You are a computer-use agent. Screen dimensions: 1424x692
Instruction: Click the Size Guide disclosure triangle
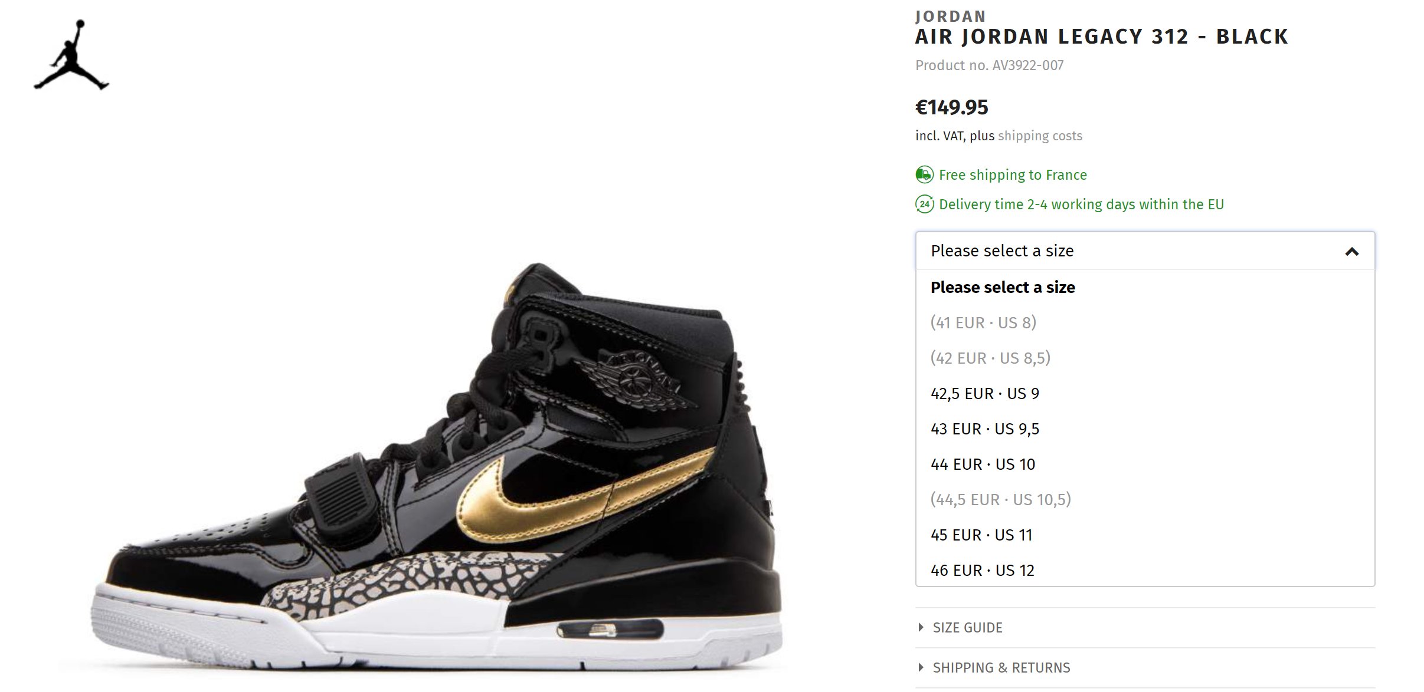coord(921,627)
